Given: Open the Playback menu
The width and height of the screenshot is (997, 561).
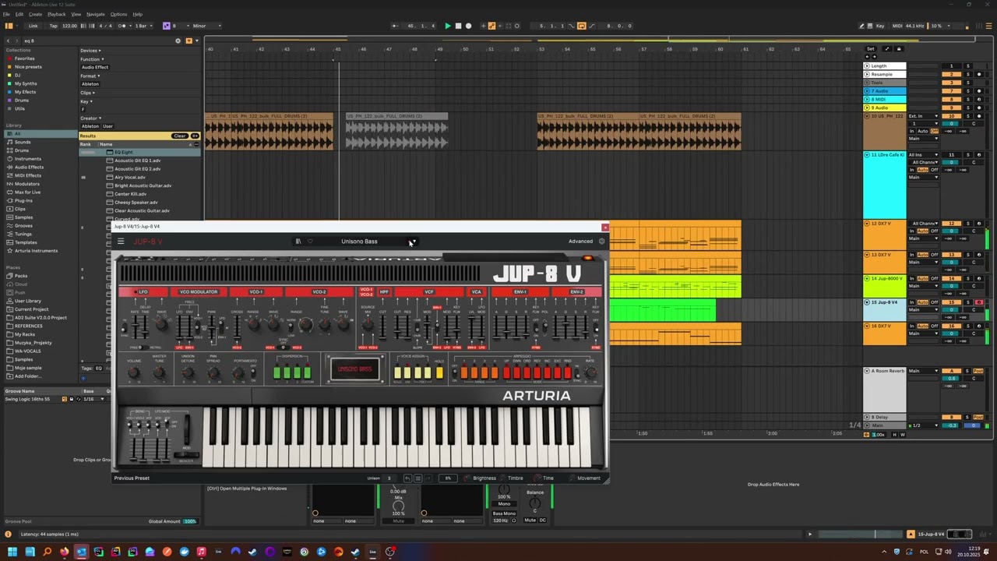Looking at the screenshot, I should coord(56,14).
